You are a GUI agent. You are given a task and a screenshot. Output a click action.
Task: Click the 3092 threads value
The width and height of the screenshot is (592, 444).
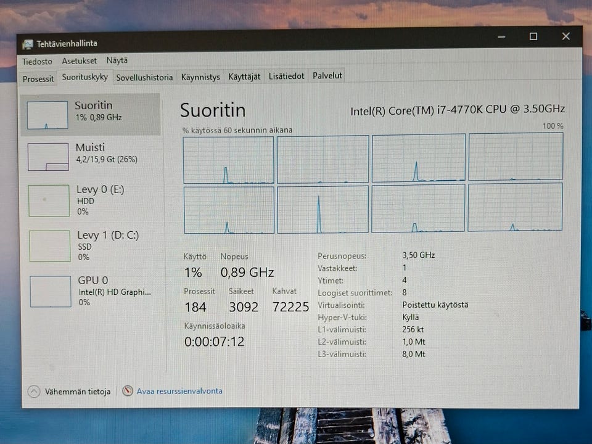(x=244, y=307)
